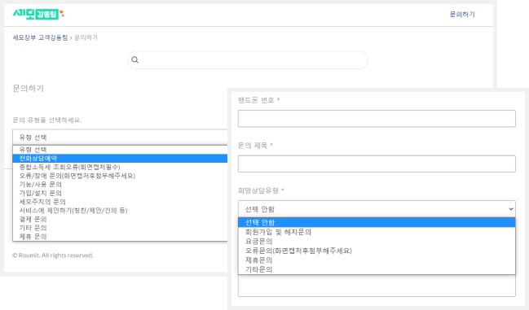Go to 세모장부 고객감동팀 breadcrumb link
529x310 pixels.
(40, 37)
